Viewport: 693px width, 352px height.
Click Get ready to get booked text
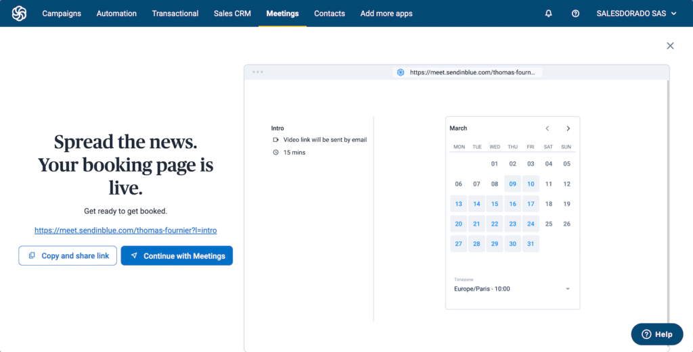pos(125,211)
